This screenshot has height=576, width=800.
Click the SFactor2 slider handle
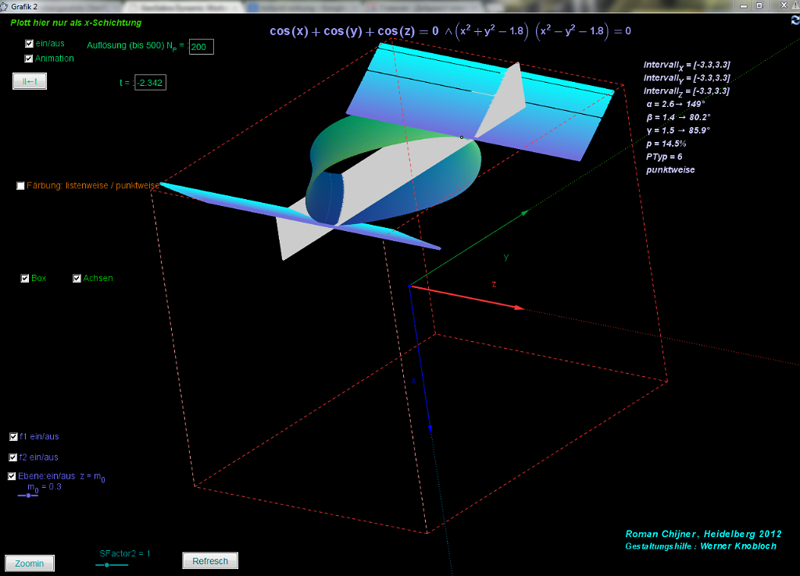(x=107, y=564)
